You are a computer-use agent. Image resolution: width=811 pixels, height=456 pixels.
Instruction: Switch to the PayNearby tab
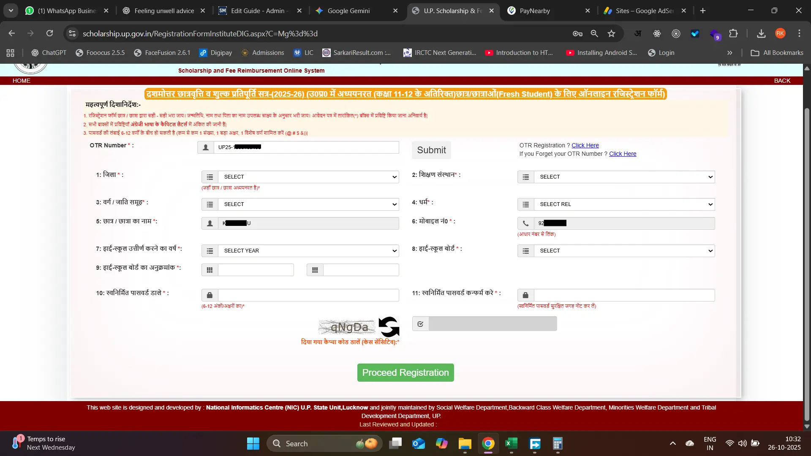535,11
